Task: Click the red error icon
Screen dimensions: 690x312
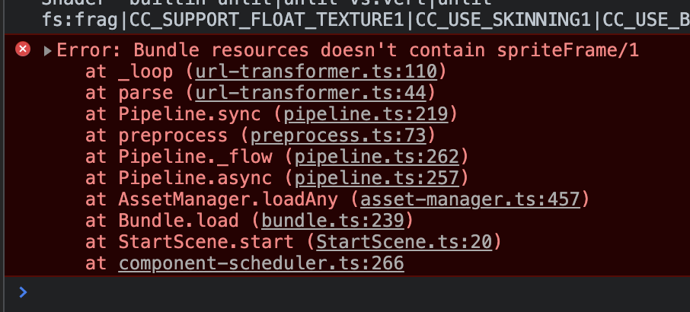Action: pos(24,49)
